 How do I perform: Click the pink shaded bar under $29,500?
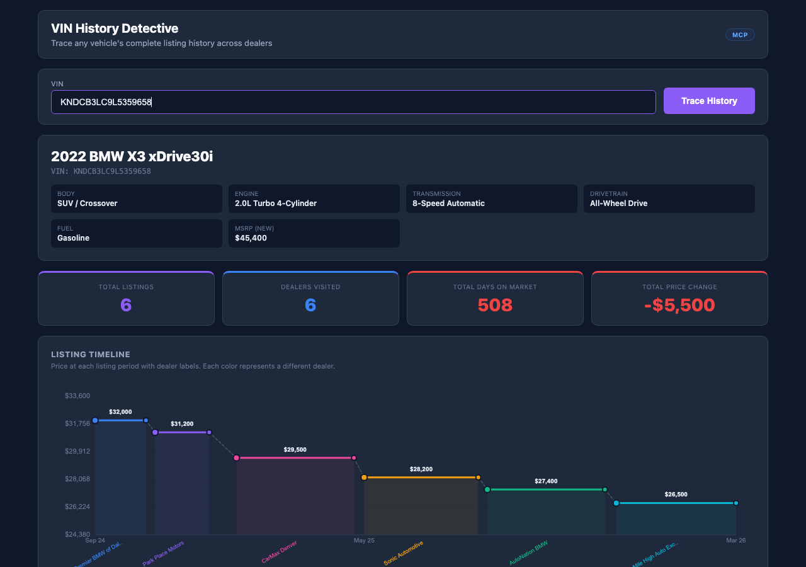[295, 496]
